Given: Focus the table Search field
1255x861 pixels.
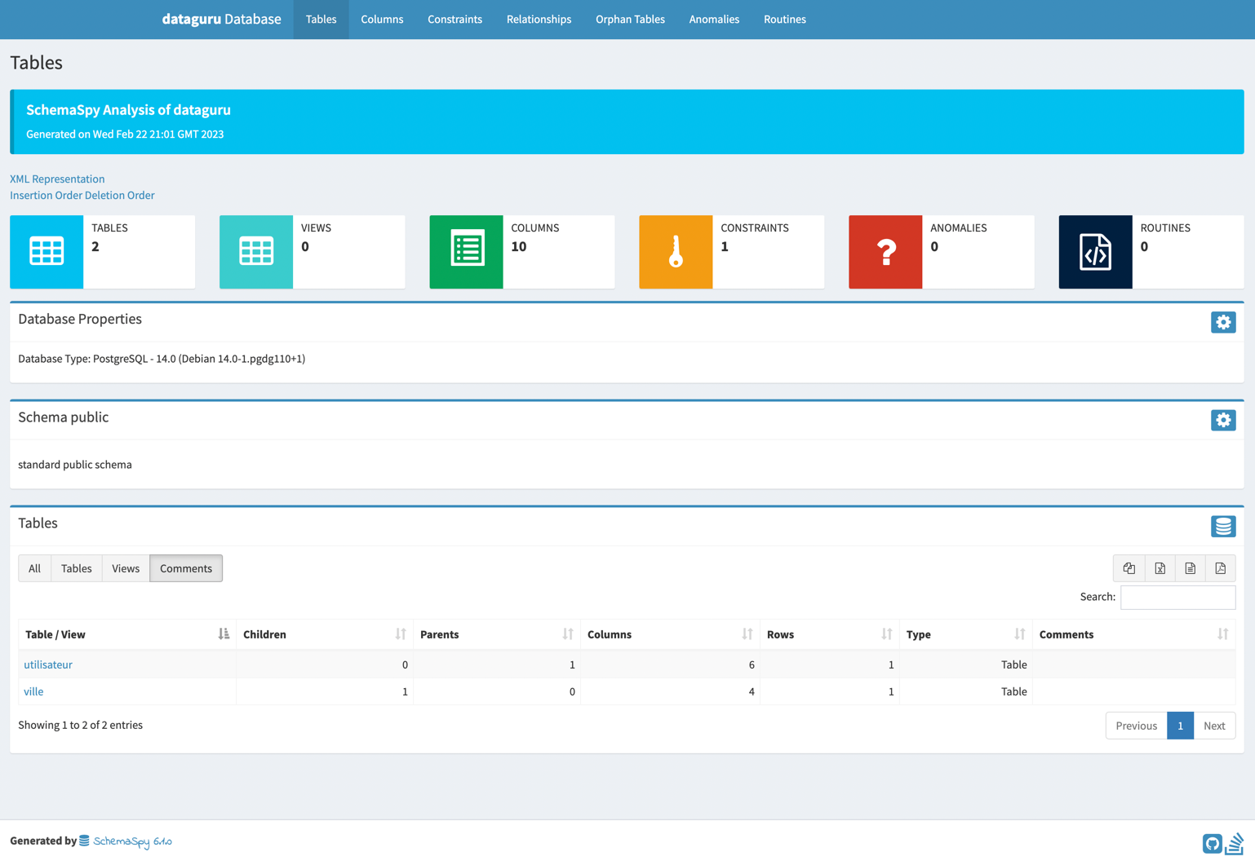Looking at the screenshot, I should point(1177,597).
